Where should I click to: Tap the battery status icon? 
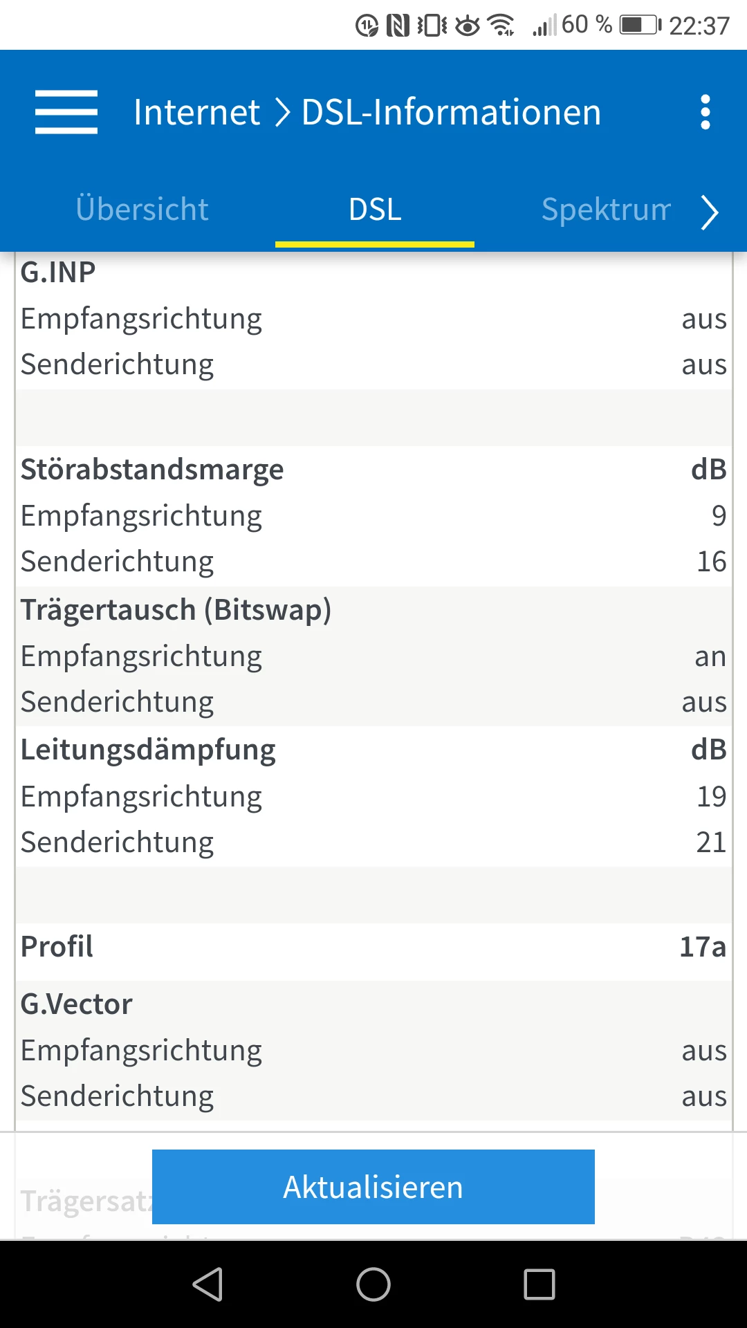[x=640, y=26]
